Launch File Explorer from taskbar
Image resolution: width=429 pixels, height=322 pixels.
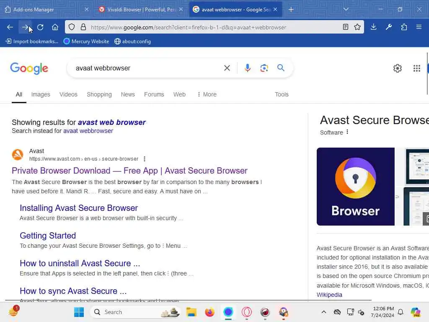click(191, 312)
